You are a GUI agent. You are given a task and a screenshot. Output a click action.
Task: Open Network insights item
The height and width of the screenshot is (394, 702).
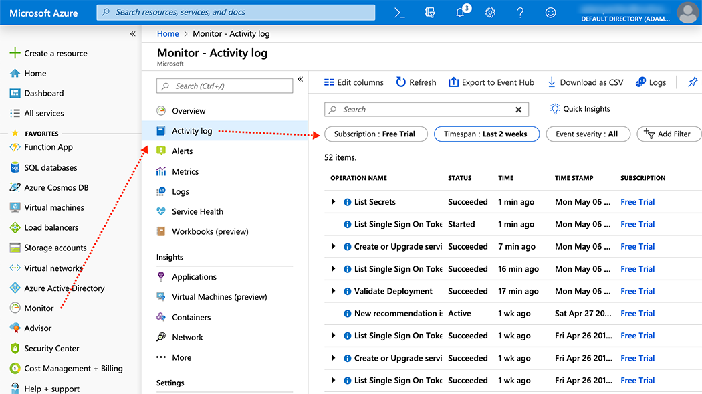point(179,337)
